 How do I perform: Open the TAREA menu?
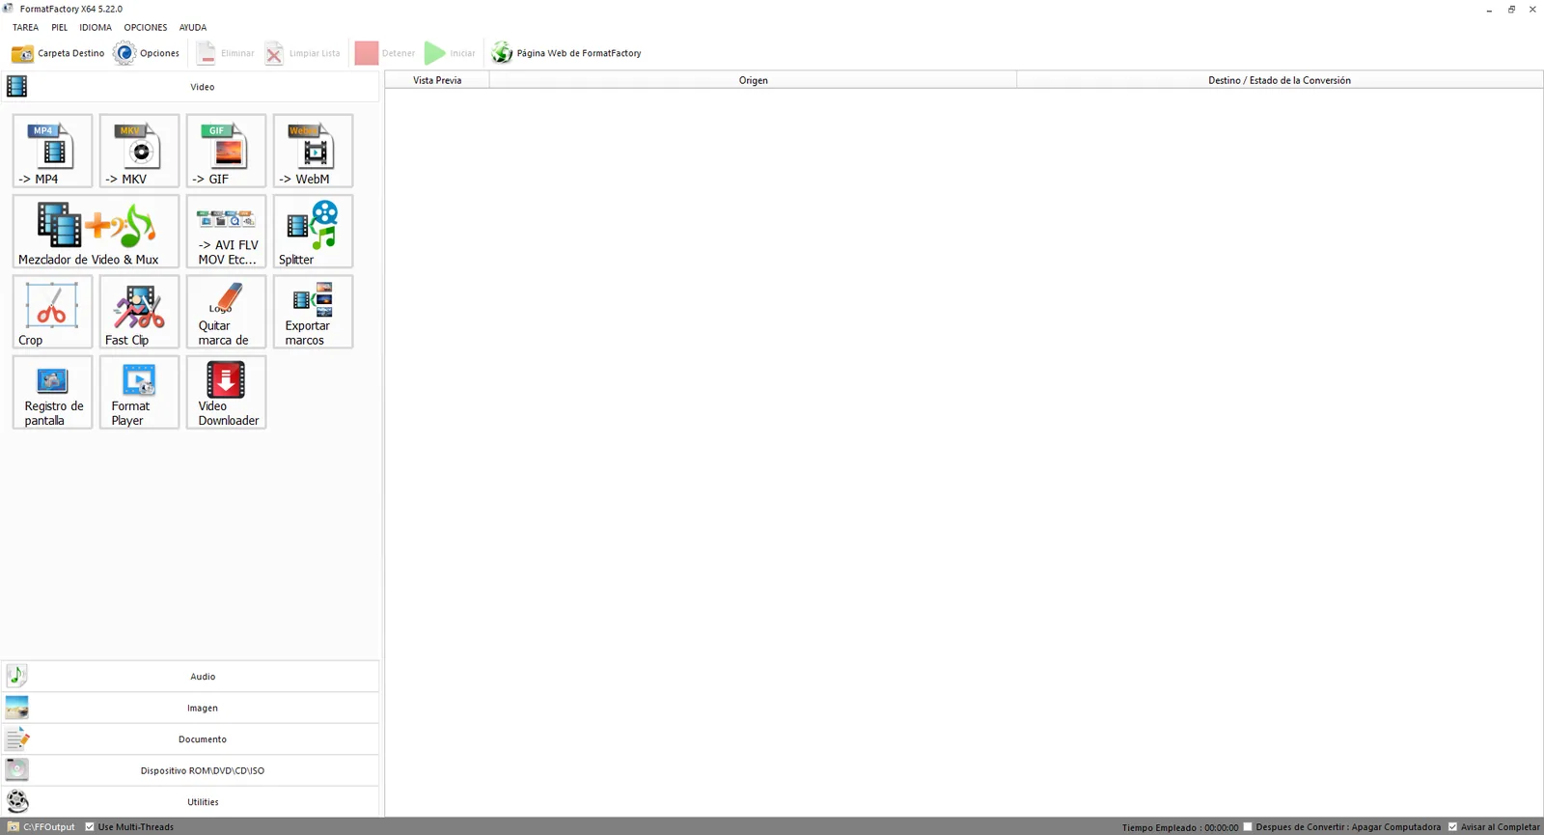[x=25, y=27]
